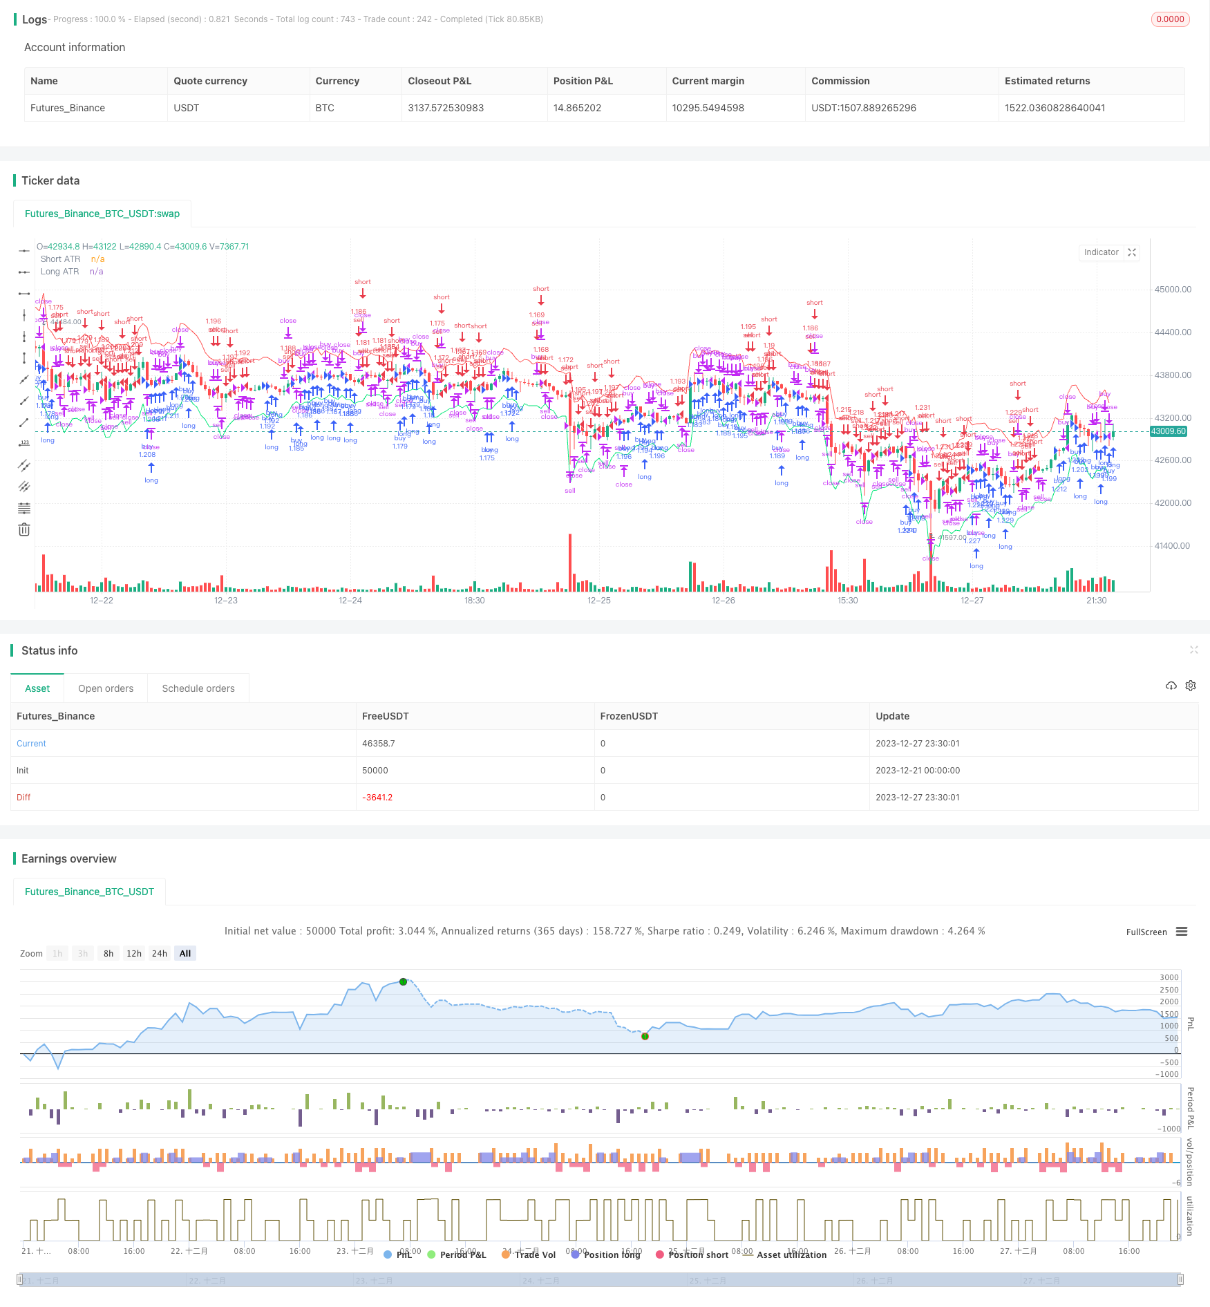Screen dimensions: 1210x1307
Task: Open the earnings chart hamburger menu
Action: coord(1182,932)
